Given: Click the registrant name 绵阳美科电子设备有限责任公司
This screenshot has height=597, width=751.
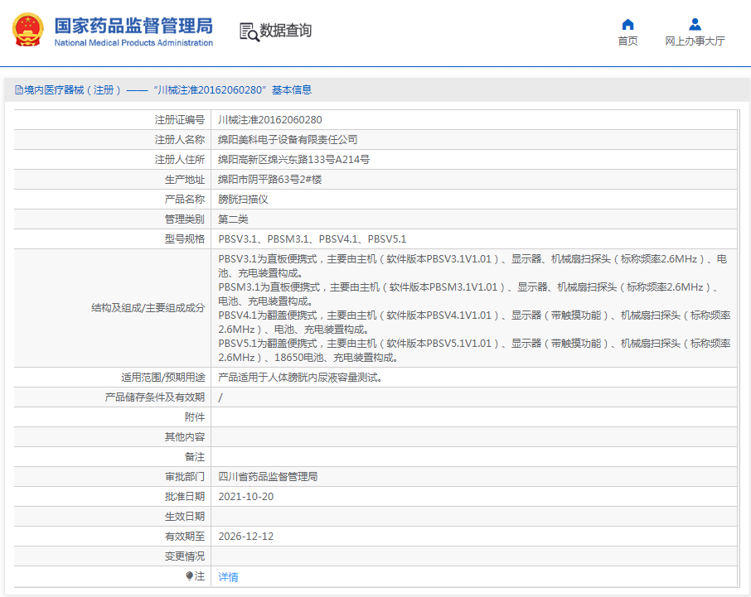Looking at the screenshot, I should (288, 140).
